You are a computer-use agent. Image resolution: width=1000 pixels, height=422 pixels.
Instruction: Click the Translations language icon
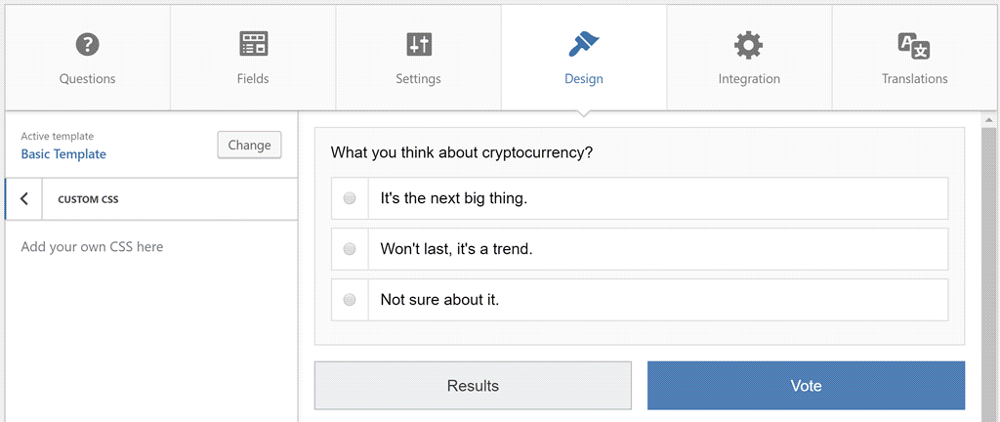[914, 46]
